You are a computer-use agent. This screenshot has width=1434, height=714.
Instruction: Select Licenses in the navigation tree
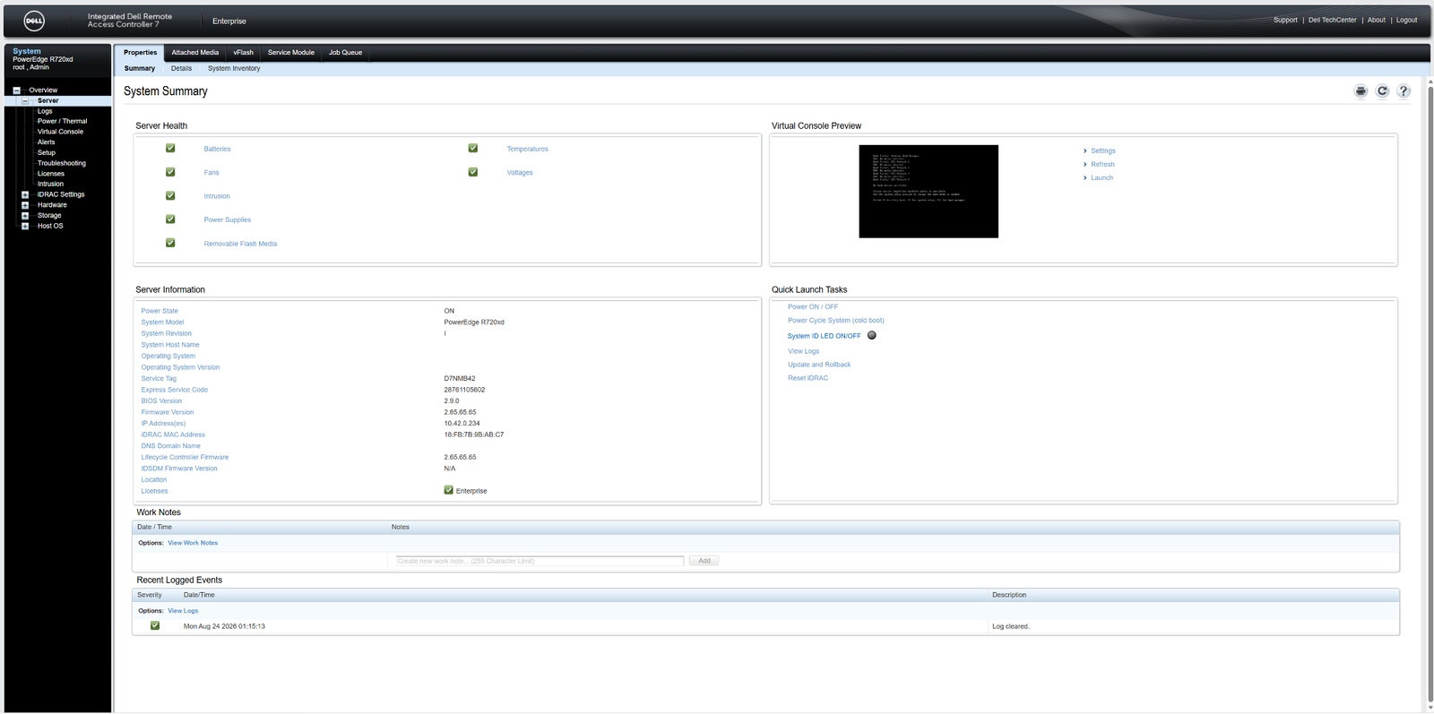tap(50, 174)
